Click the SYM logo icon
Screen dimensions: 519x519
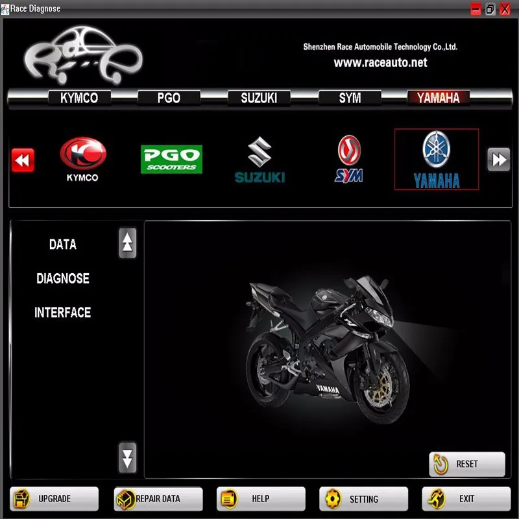click(x=349, y=159)
